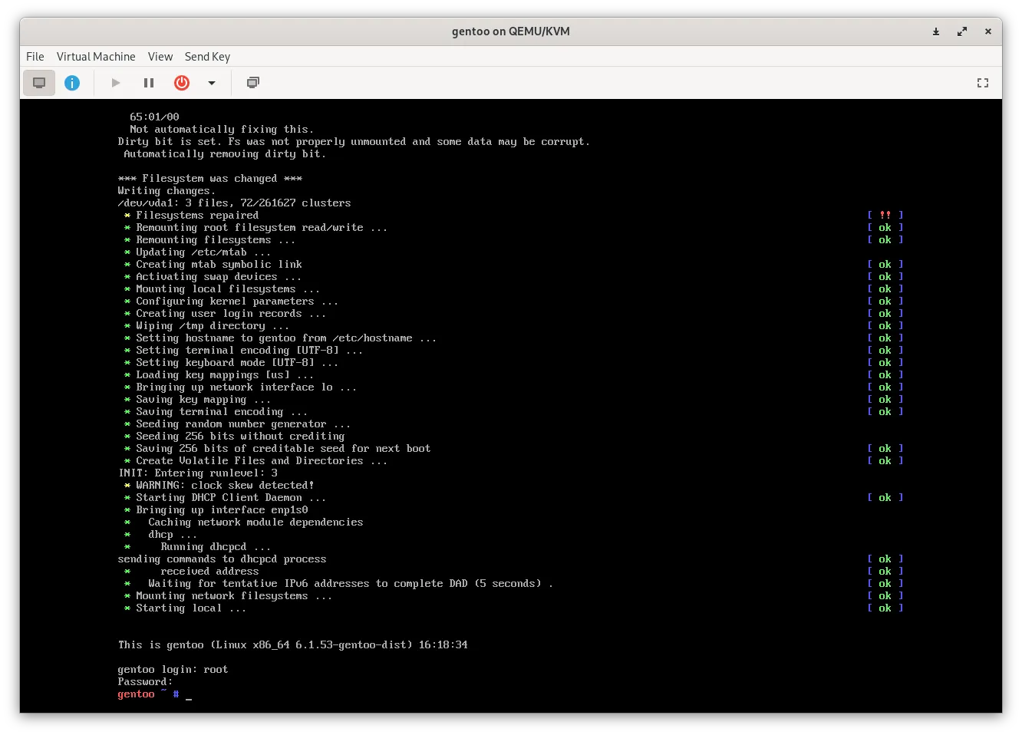Expand the View menu
Screen dimensions: 1022x735
[x=160, y=57]
